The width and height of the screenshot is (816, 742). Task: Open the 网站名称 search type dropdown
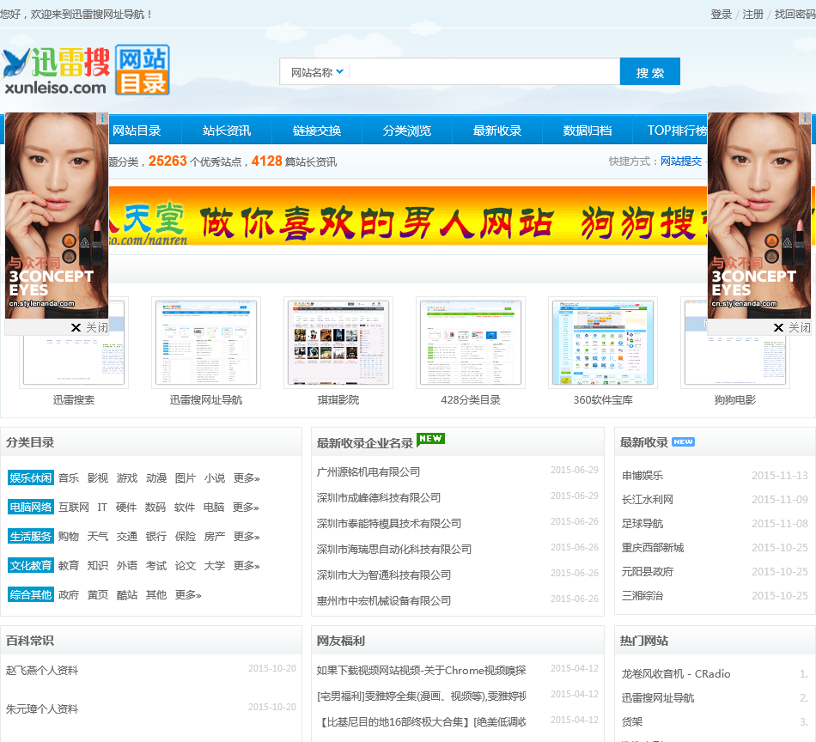(x=317, y=72)
